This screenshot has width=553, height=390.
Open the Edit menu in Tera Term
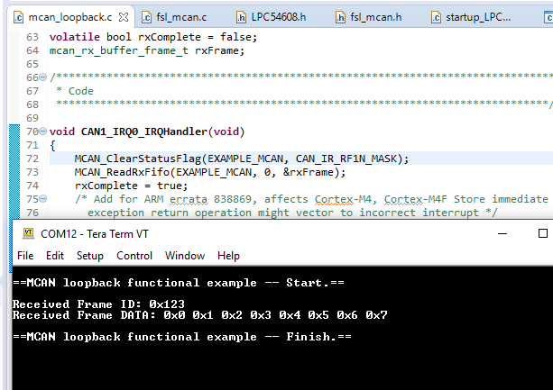click(55, 256)
